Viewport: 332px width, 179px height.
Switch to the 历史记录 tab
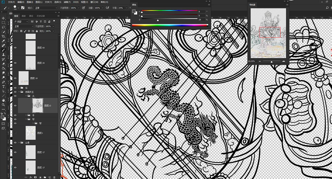[40, 16]
